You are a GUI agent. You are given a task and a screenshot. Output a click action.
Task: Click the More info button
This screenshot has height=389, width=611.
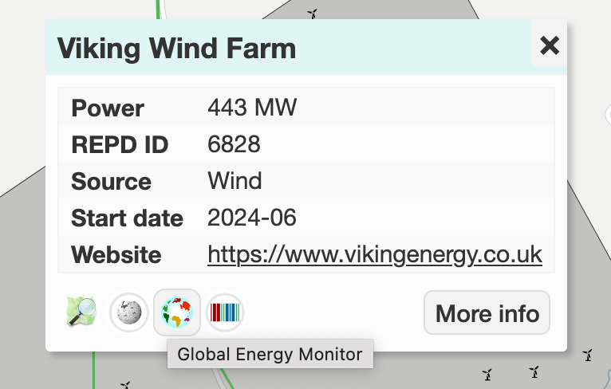pyautogui.click(x=487, y=312)
